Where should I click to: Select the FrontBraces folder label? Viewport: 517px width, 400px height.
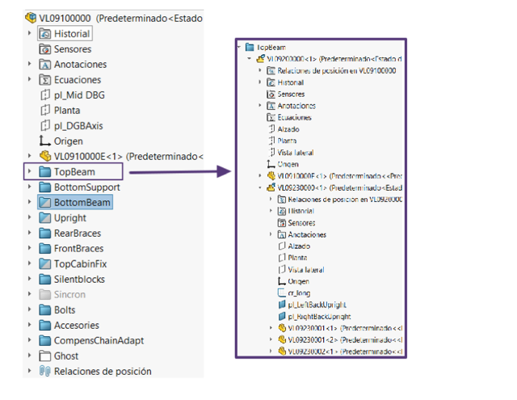(79, 249)
